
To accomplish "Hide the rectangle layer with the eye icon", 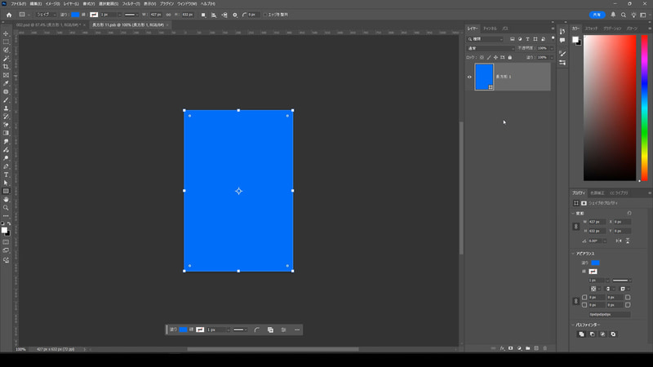I will tap(469, 77).
